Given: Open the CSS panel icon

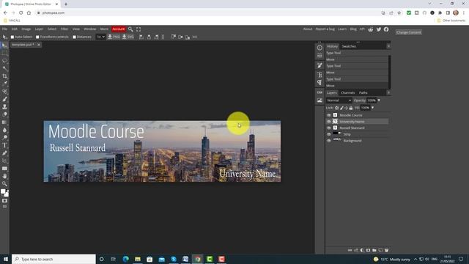Looking at the screenshot, I should [x=320, y=92].
